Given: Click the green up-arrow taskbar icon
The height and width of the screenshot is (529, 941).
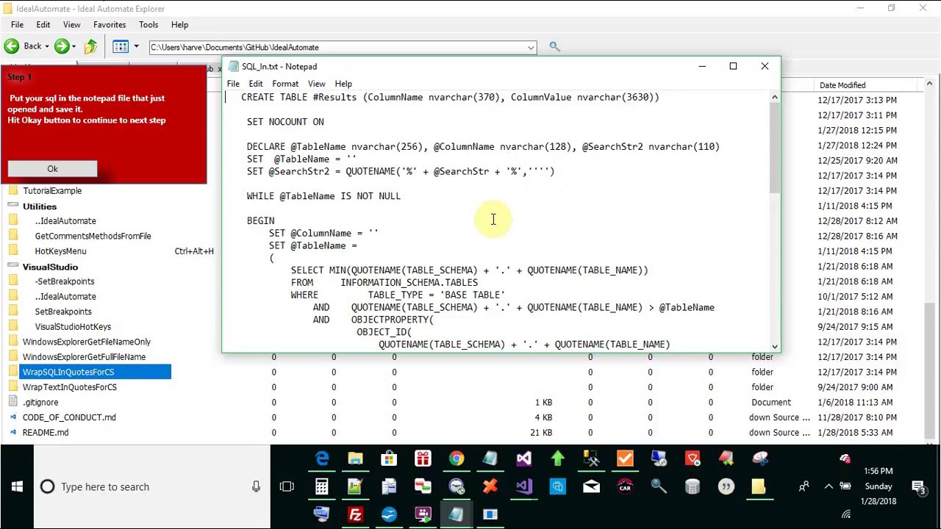Looking at the screenshot, I should pyautogui.click(x=557, y=459).
